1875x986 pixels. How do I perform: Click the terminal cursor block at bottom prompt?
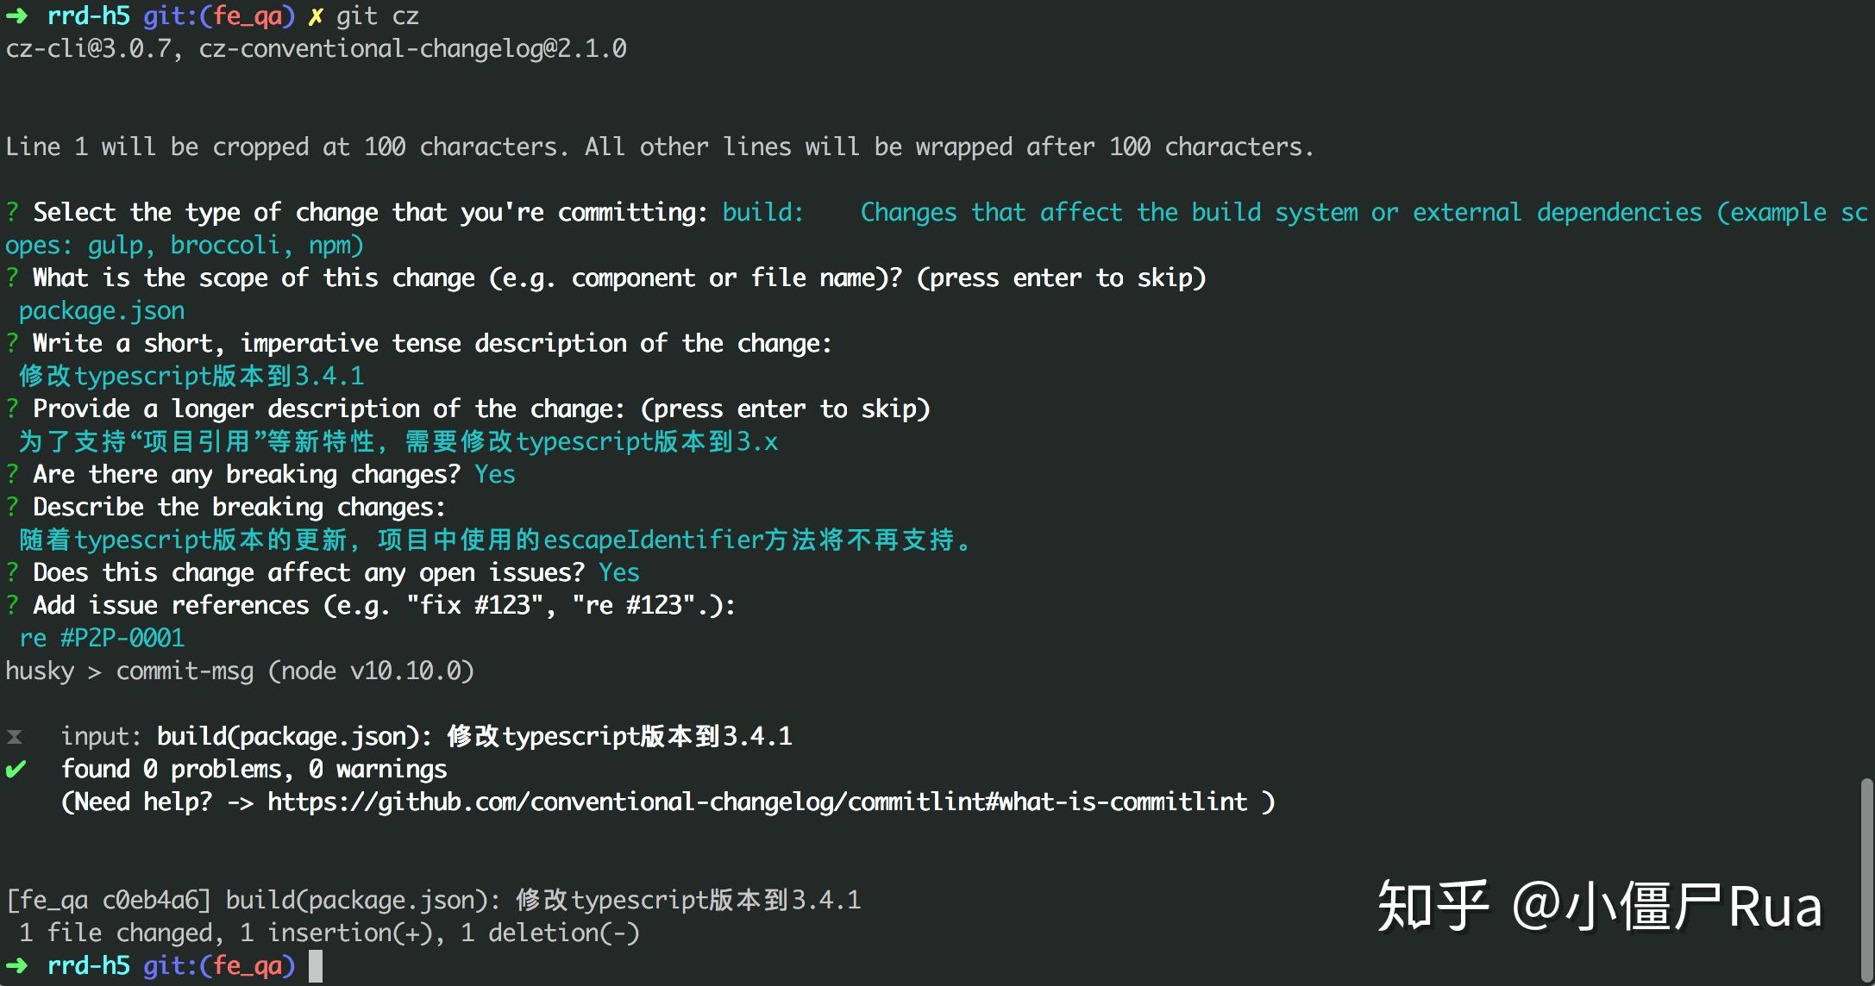(316, 966)
